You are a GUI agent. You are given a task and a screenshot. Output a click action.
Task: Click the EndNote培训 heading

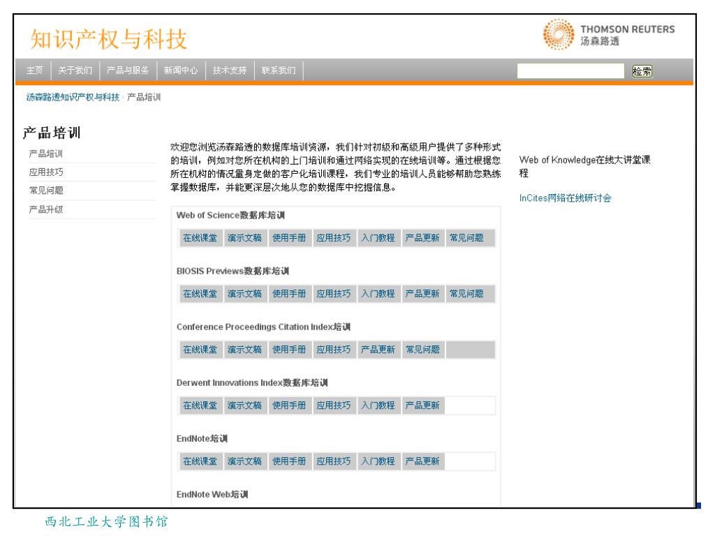pyautogui.click(x=202, y=438)
